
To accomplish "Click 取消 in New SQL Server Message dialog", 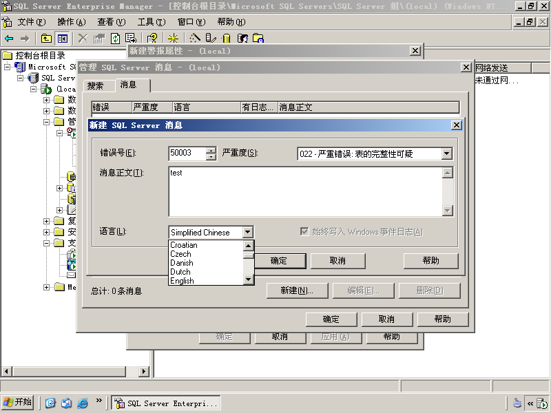I will click(337, 261).
